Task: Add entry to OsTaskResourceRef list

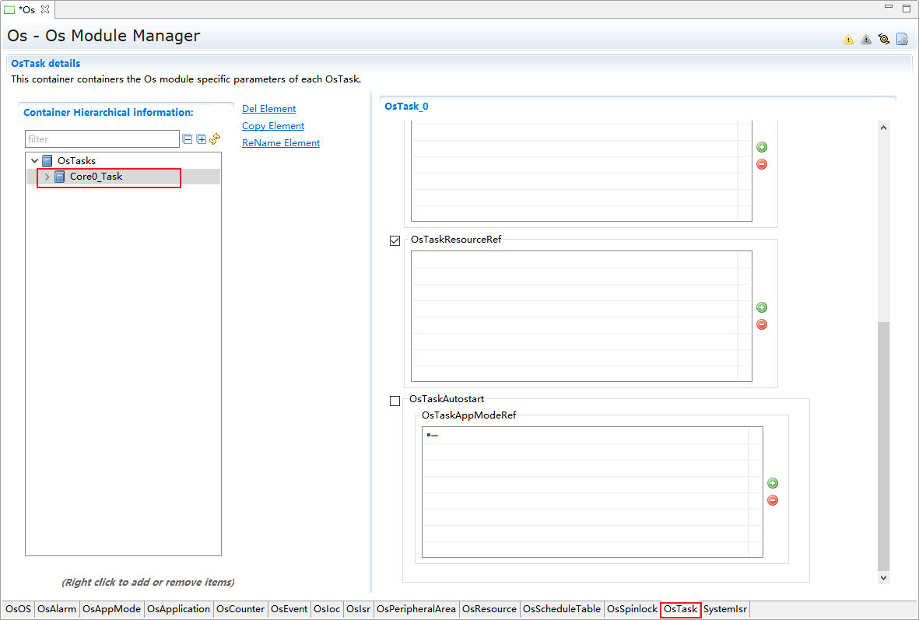Action: click(762, 307)
